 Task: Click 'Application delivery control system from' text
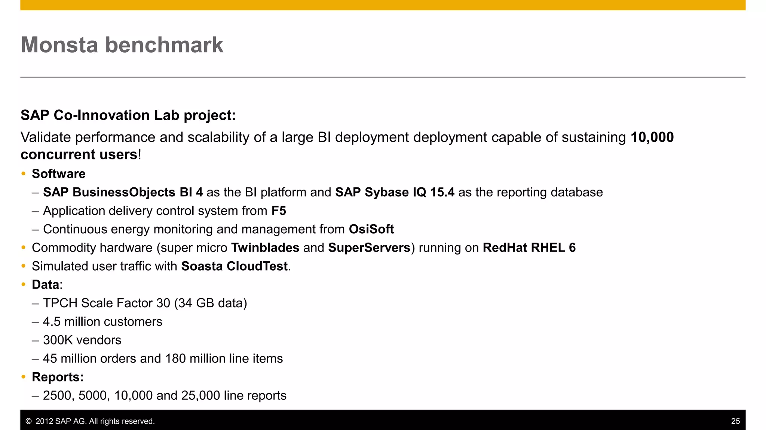tap(155, 211)
